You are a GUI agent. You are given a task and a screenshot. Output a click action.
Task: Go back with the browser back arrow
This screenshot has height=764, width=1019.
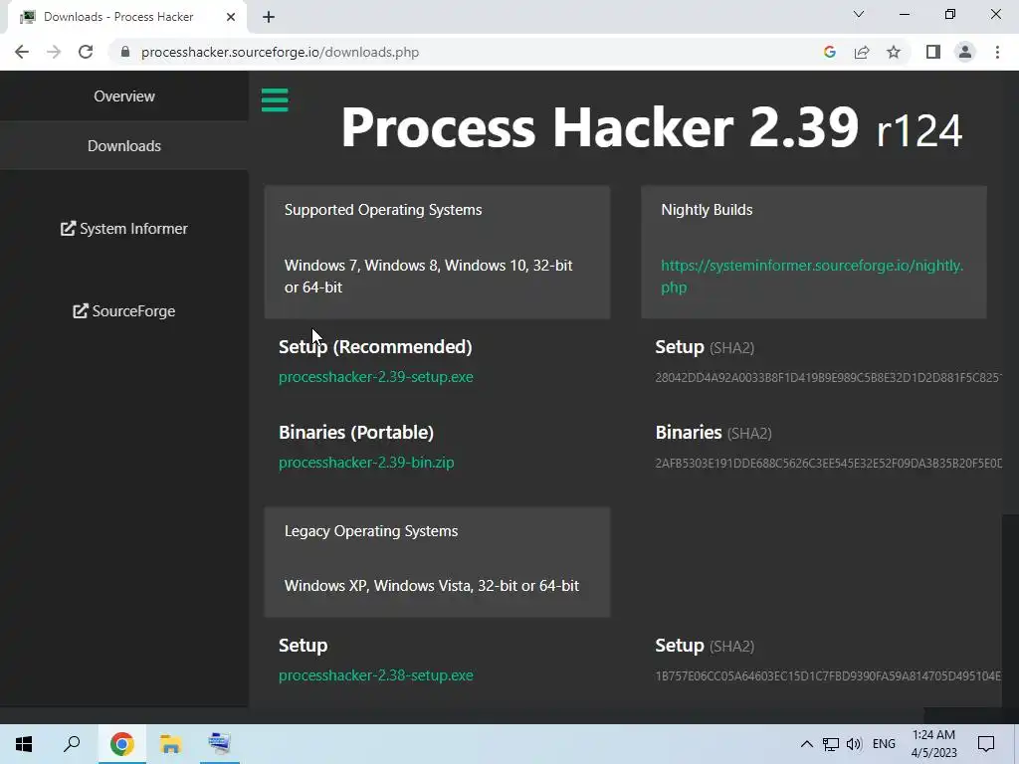tap(22, 52)
